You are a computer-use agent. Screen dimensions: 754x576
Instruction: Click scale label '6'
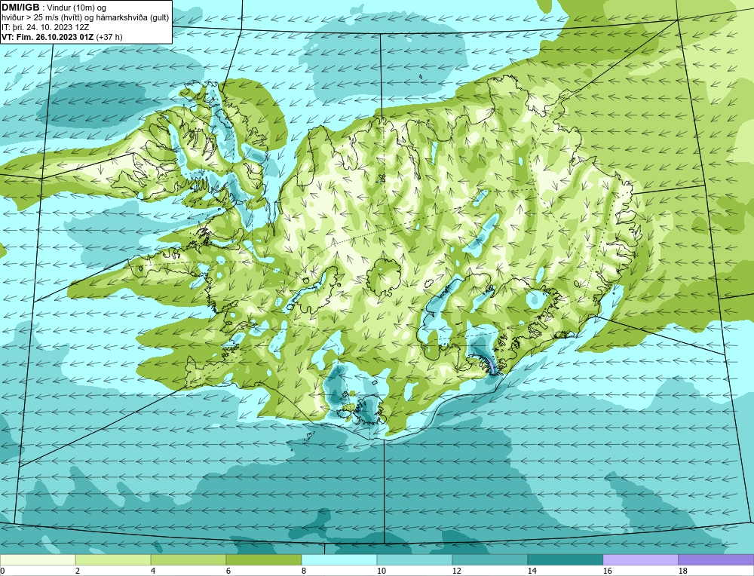tap(228, 571)
